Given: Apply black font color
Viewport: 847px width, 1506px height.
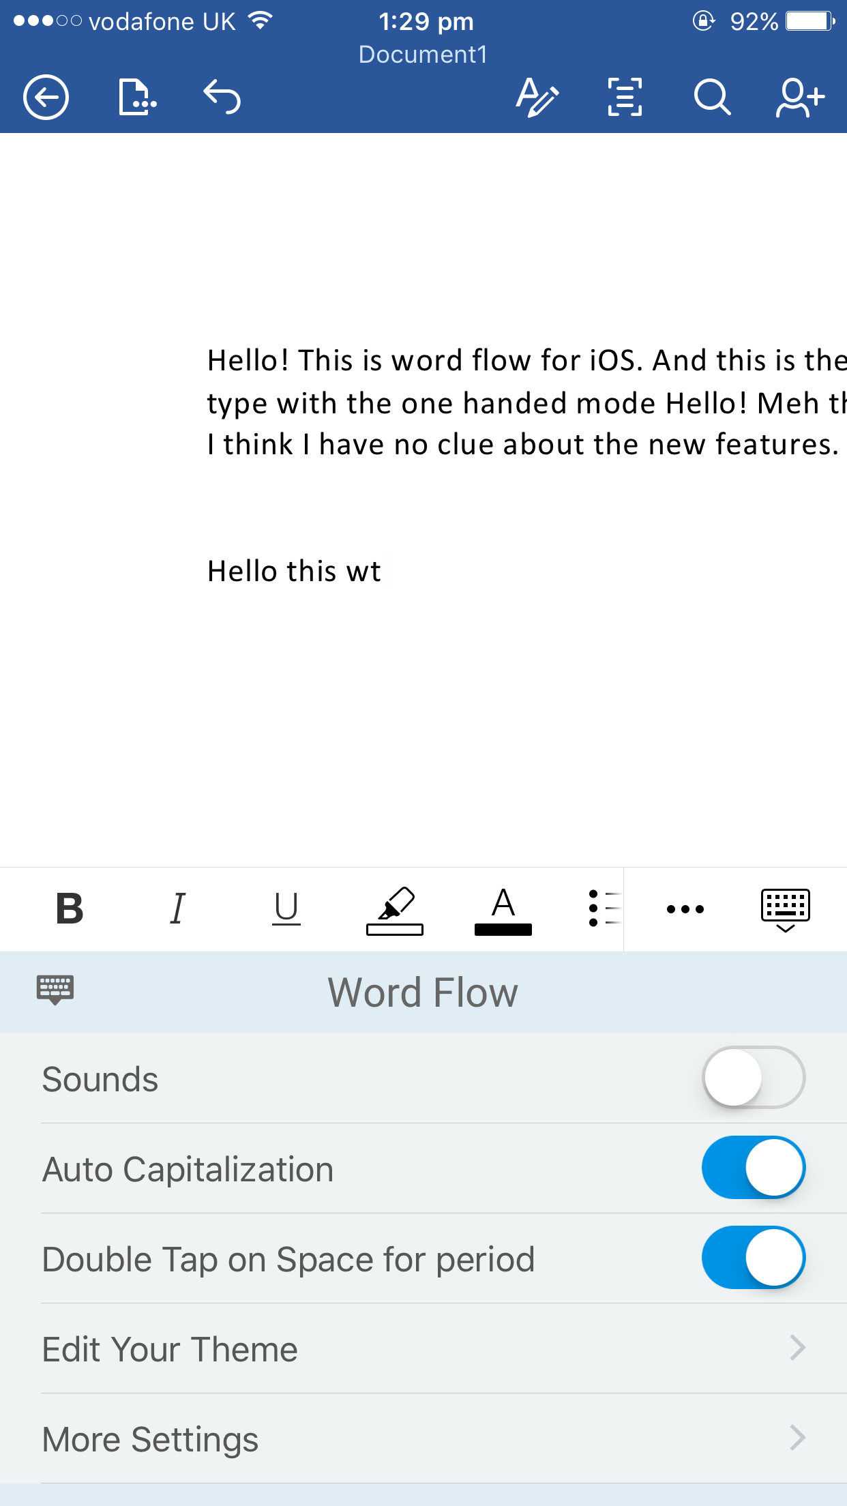Looking at the screenshot, I should 503,911.
